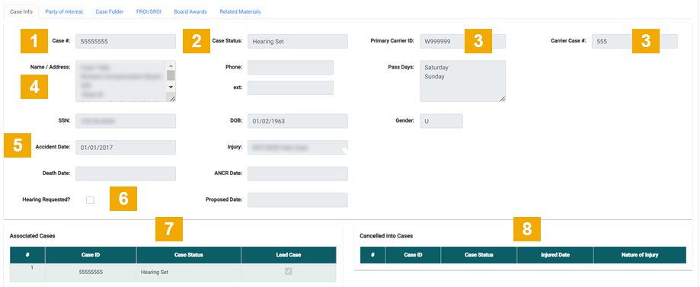Open the Injury dropdown
The height and width of the screenshot is (287, 700).
297,147
